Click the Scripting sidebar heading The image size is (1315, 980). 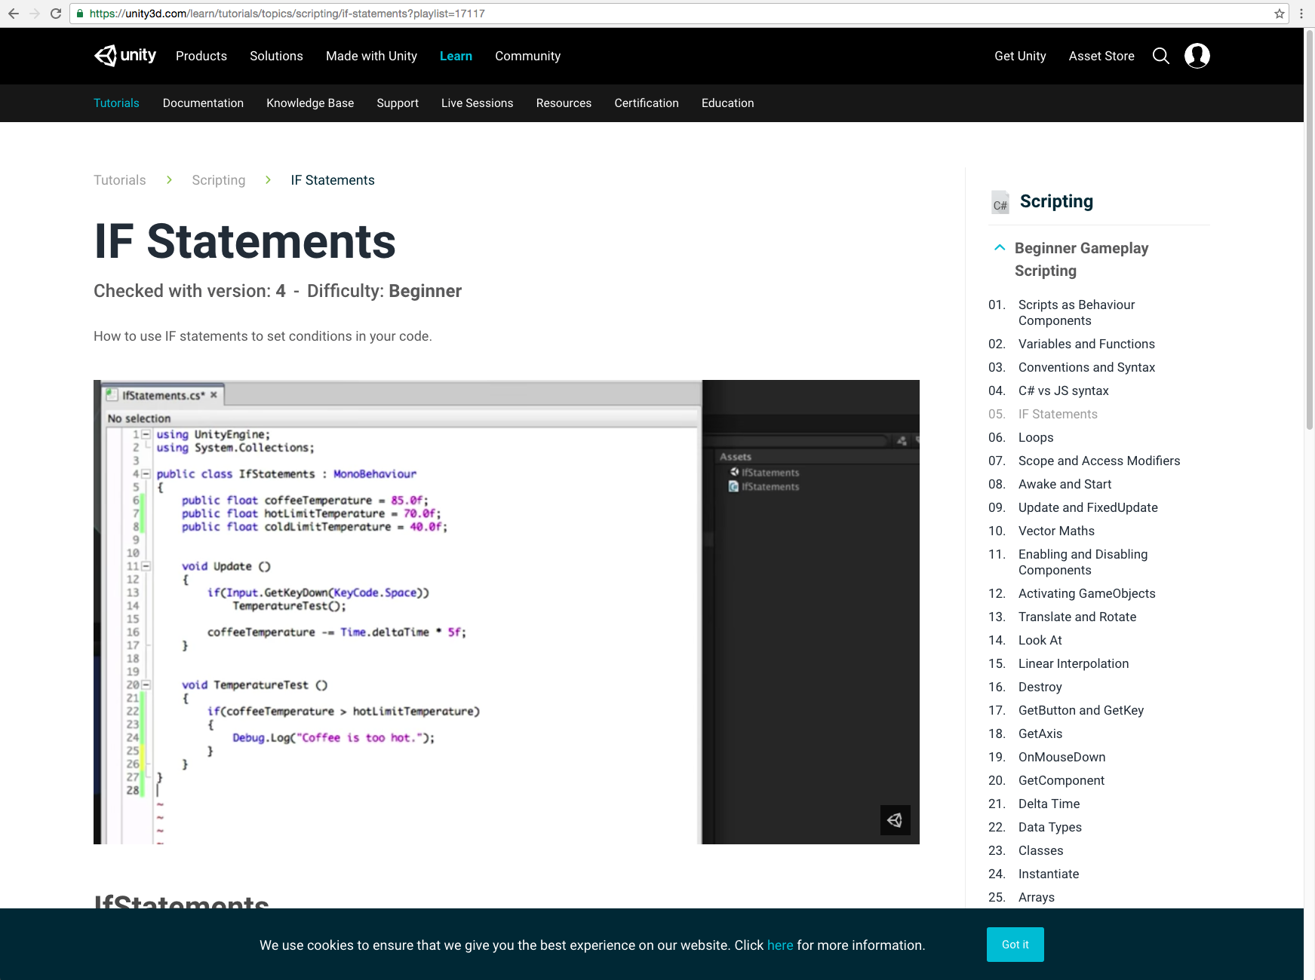point(1056,201)
